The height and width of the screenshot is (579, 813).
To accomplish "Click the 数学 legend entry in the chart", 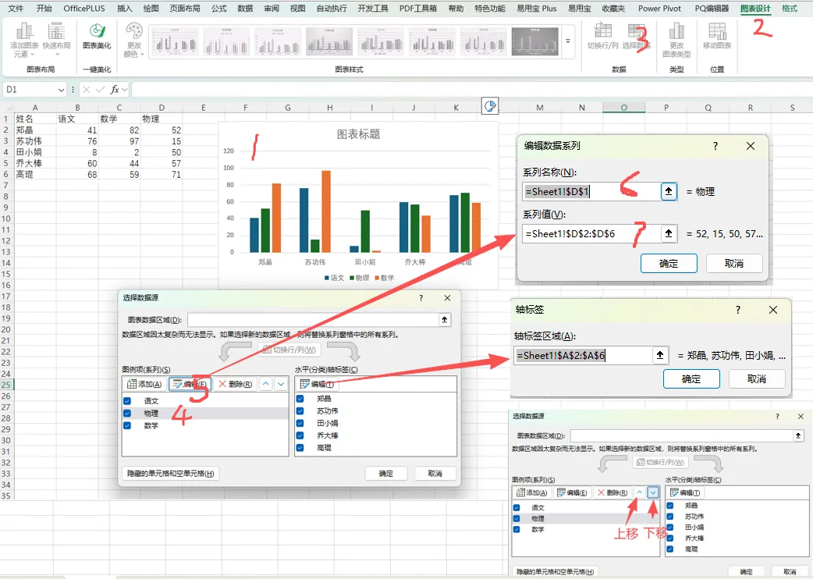I will (384, 278).
